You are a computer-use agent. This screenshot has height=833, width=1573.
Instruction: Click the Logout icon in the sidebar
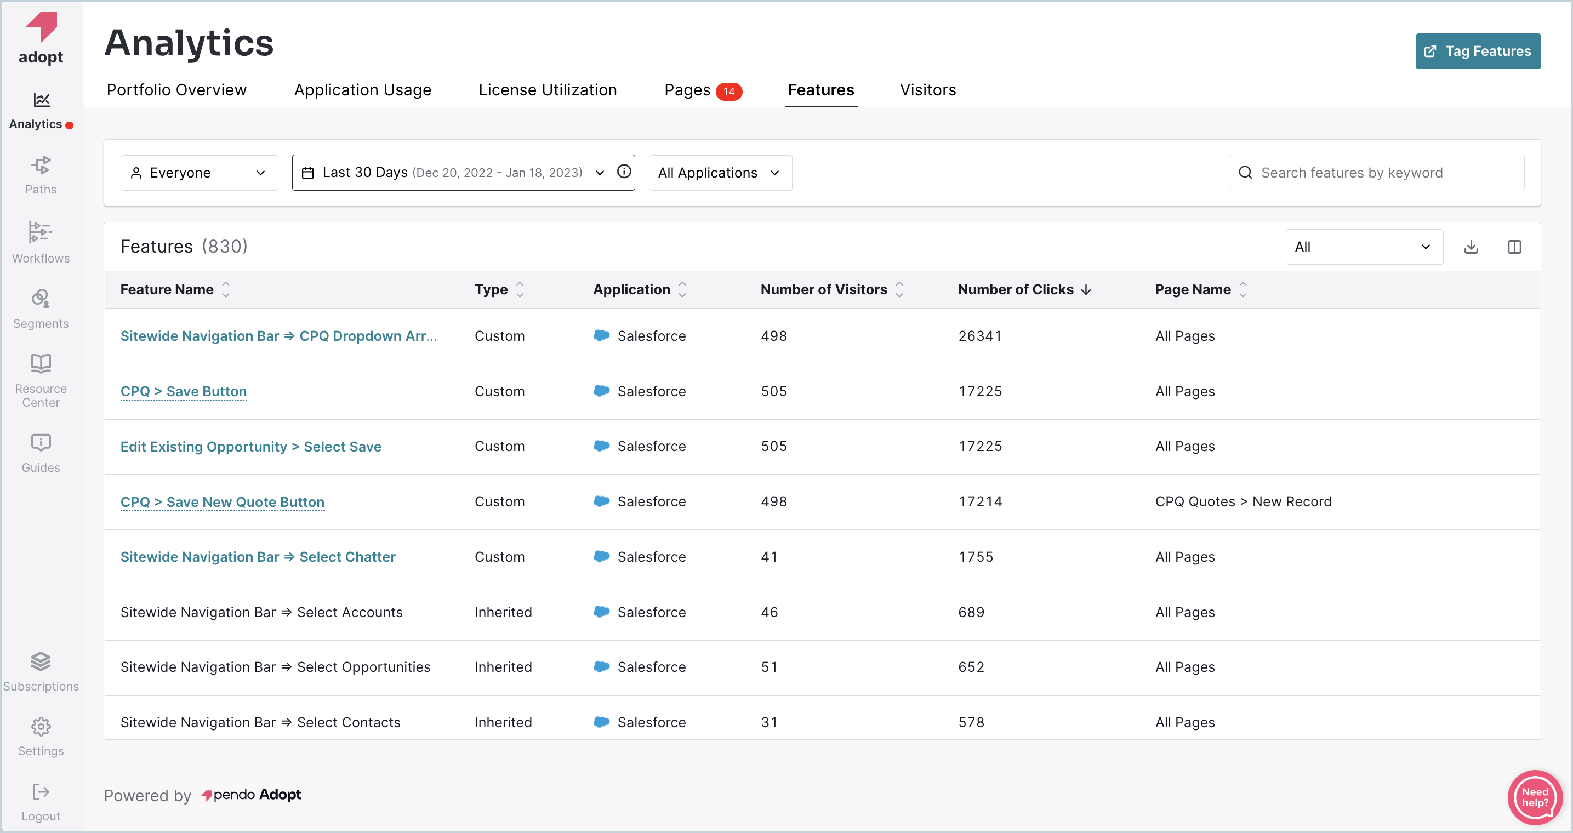41,792
